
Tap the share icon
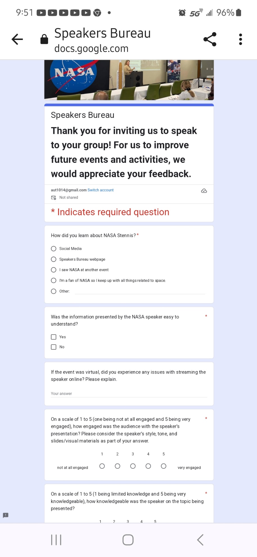[210, 39]
